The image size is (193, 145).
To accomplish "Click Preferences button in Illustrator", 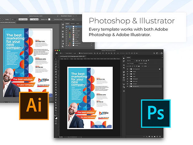I will pos(67,19).
